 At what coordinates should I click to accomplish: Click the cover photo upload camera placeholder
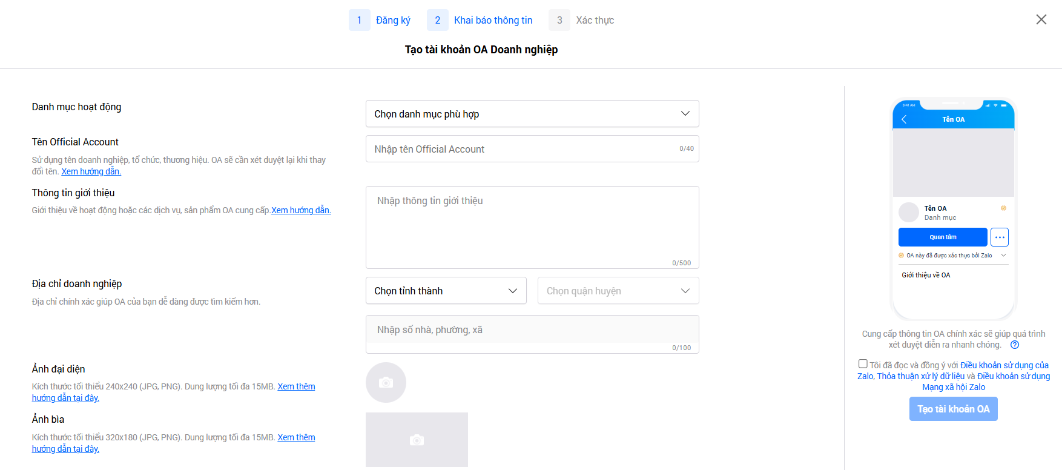point(417,440)
